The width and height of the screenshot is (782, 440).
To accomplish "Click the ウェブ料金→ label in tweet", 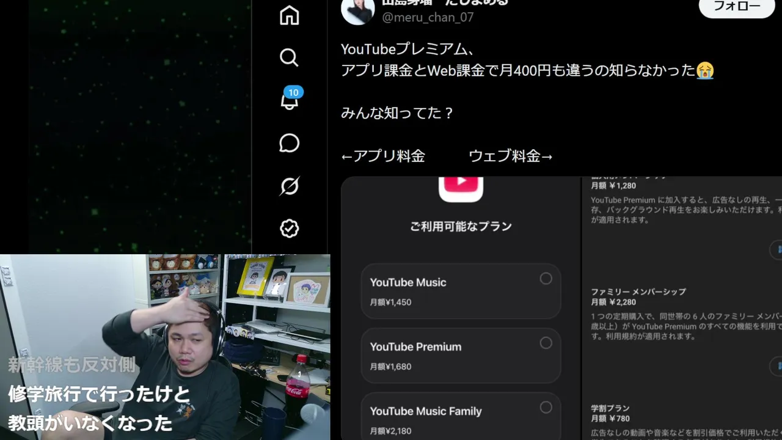I will [x=511, y=156].
